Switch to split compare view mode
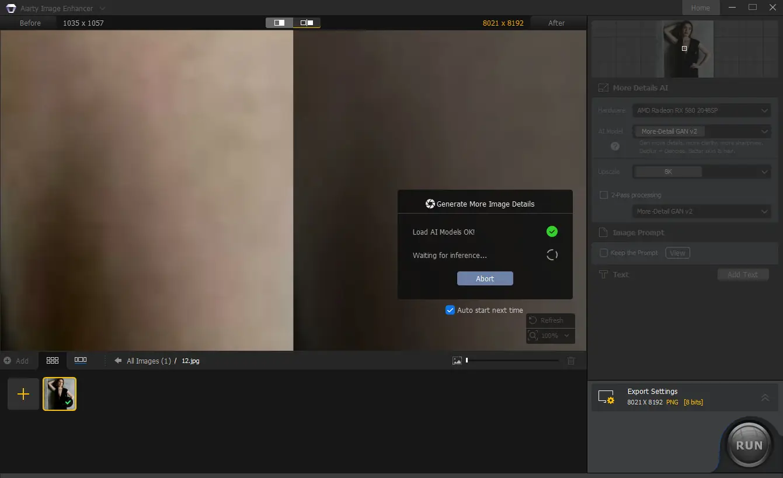This screenshot has width=783, height=478. click(x=280, y=23)
